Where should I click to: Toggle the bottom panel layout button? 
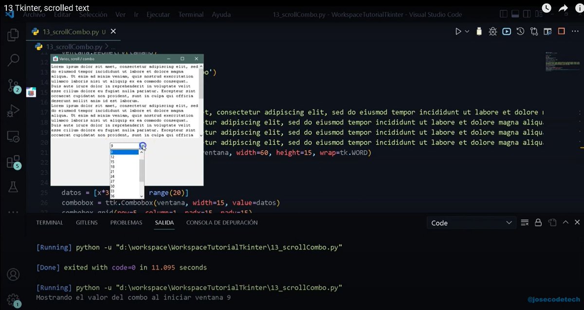[516, 14]
